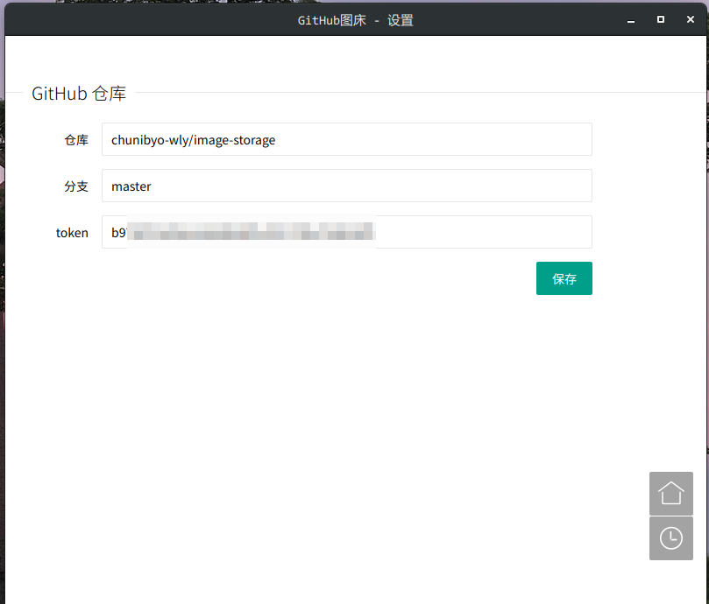Click the '仓库' field label
Viewport: 709px width, 604px height.
point(76,140)
